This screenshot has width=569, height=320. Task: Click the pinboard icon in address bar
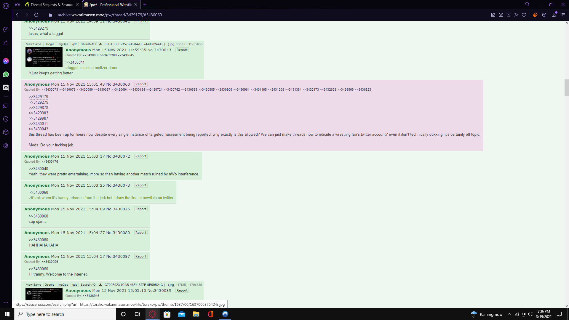click(493, 15)
